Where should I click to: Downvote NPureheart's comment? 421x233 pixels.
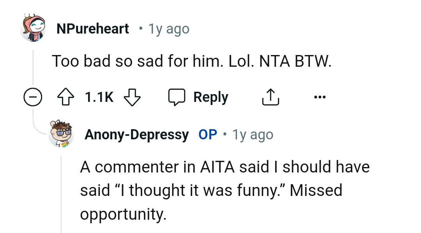[132, 98]
